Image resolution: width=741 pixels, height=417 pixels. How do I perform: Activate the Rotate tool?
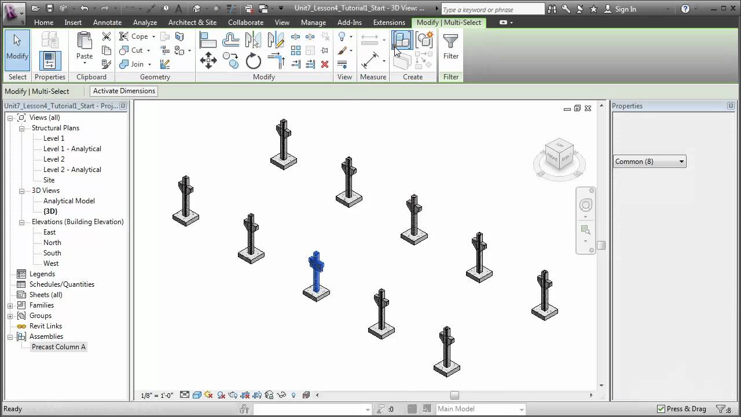tap(254, 61)
